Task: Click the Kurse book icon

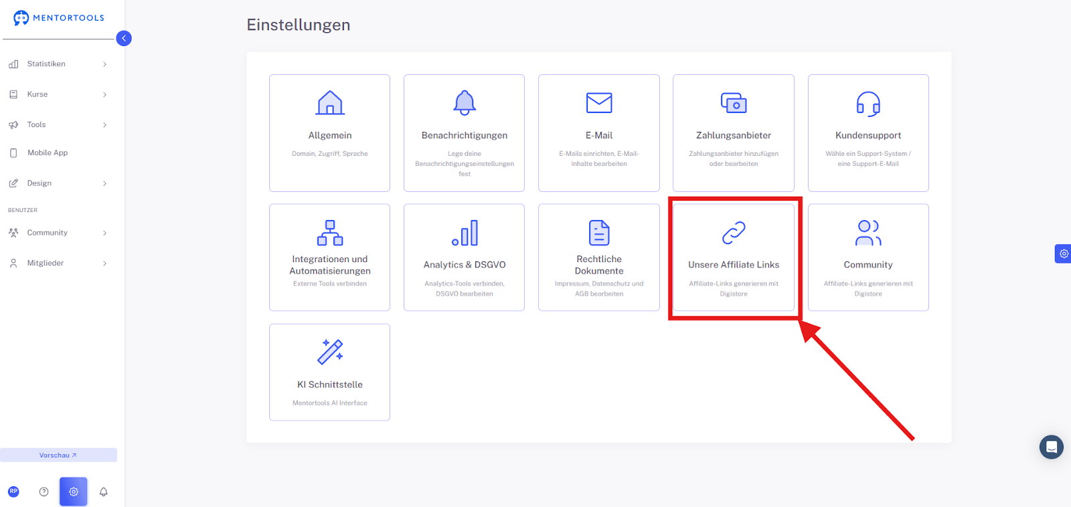Action: [x=13, y=94]
